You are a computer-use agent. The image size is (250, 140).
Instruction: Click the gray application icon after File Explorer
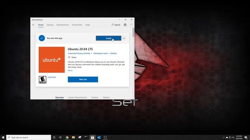(80, 137)
